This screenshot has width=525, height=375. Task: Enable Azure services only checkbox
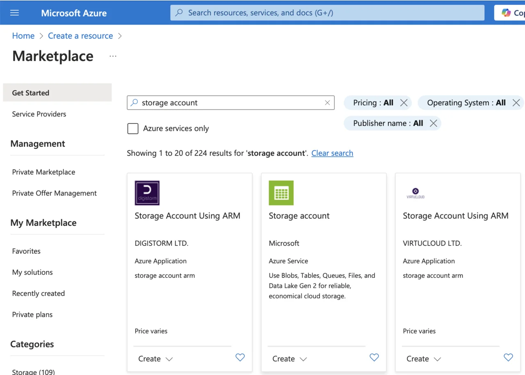click(133, 129)
